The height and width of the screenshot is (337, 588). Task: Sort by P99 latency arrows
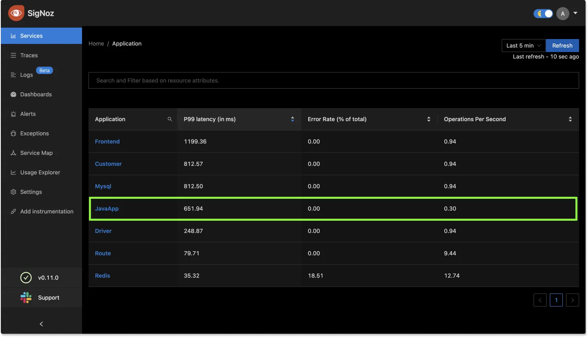point(292,119)
